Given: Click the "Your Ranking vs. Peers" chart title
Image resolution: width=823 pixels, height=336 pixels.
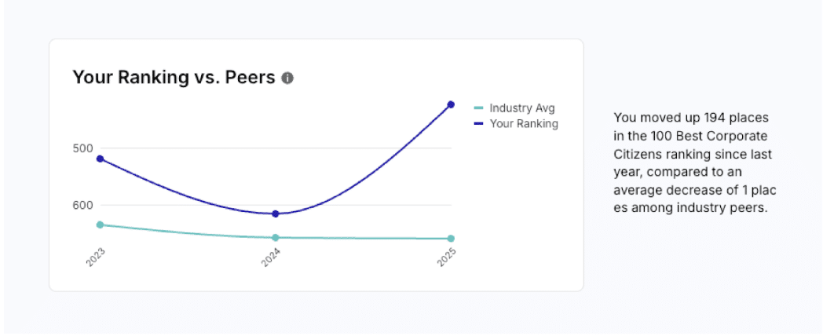Looking at the screenshot, I should [x=174, y=78].
